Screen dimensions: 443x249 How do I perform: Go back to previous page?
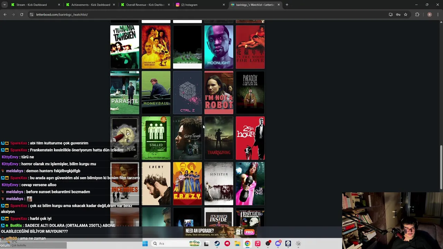pos(5,15)
